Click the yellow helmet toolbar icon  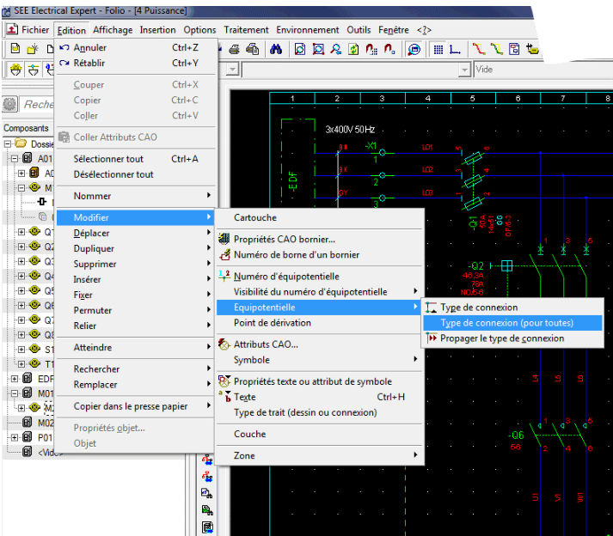click(x=15, y=70)
